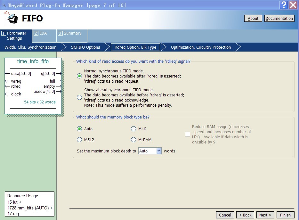This screenshot has width=299, height=220.
Task: Click the wrreq port label
Action: [16, 81]
